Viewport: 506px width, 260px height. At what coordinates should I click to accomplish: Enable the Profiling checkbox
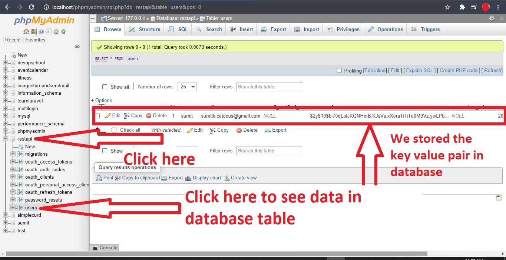(x=339, y=71)
